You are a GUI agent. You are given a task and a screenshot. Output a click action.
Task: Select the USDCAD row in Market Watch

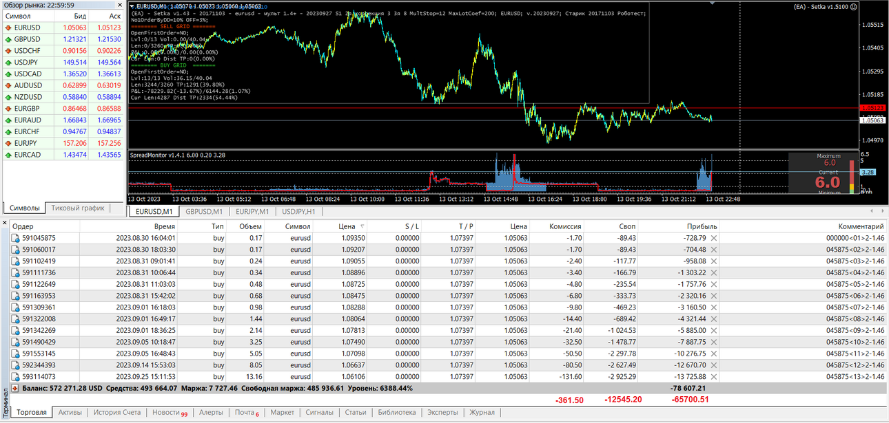[63, 74]
